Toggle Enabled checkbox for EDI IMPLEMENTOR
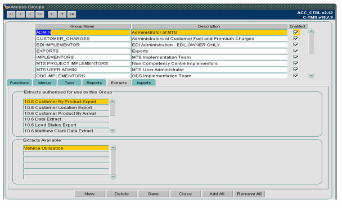 [296, 44]
